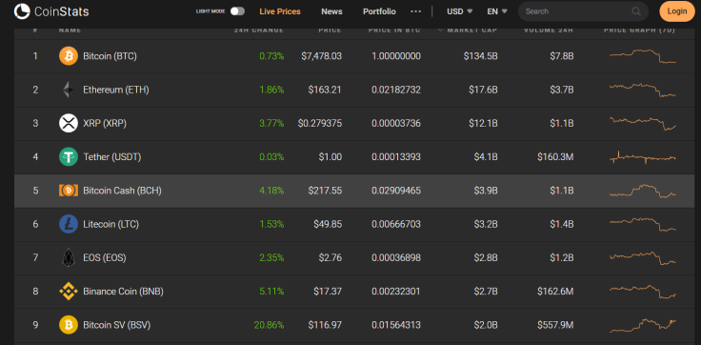Click the CoinStats logo icon
Screen dimensions: 701x345
(x=22, y=11)
